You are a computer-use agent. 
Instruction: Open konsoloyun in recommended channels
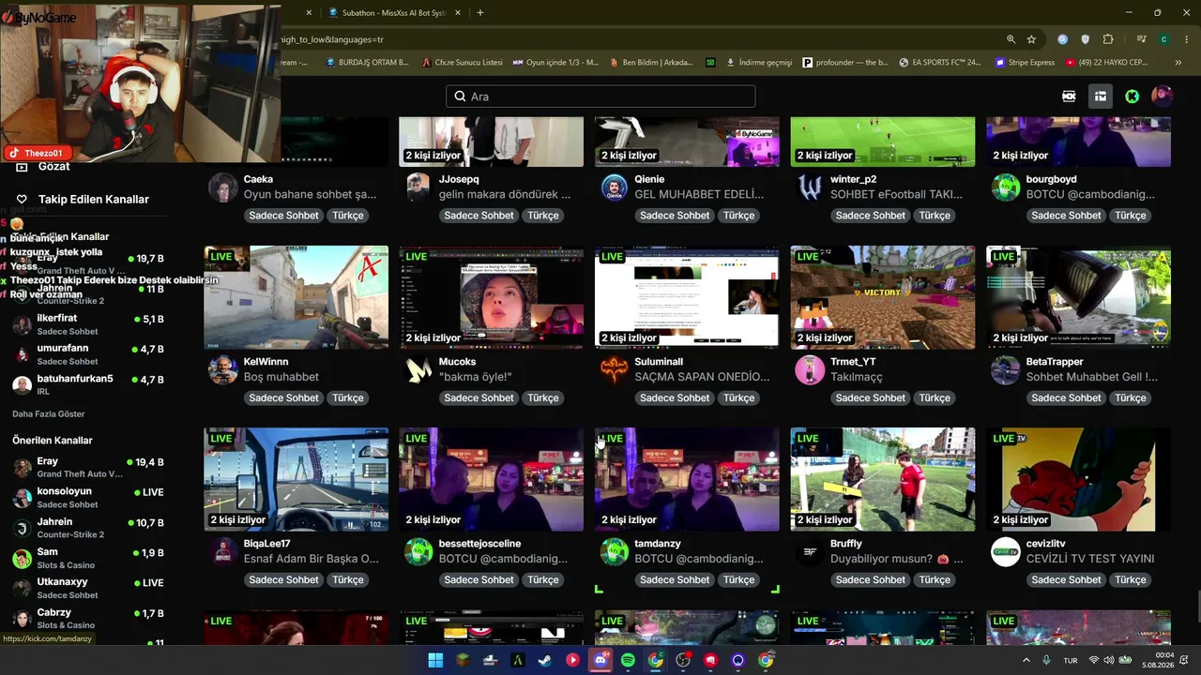(x=87, y=497)
